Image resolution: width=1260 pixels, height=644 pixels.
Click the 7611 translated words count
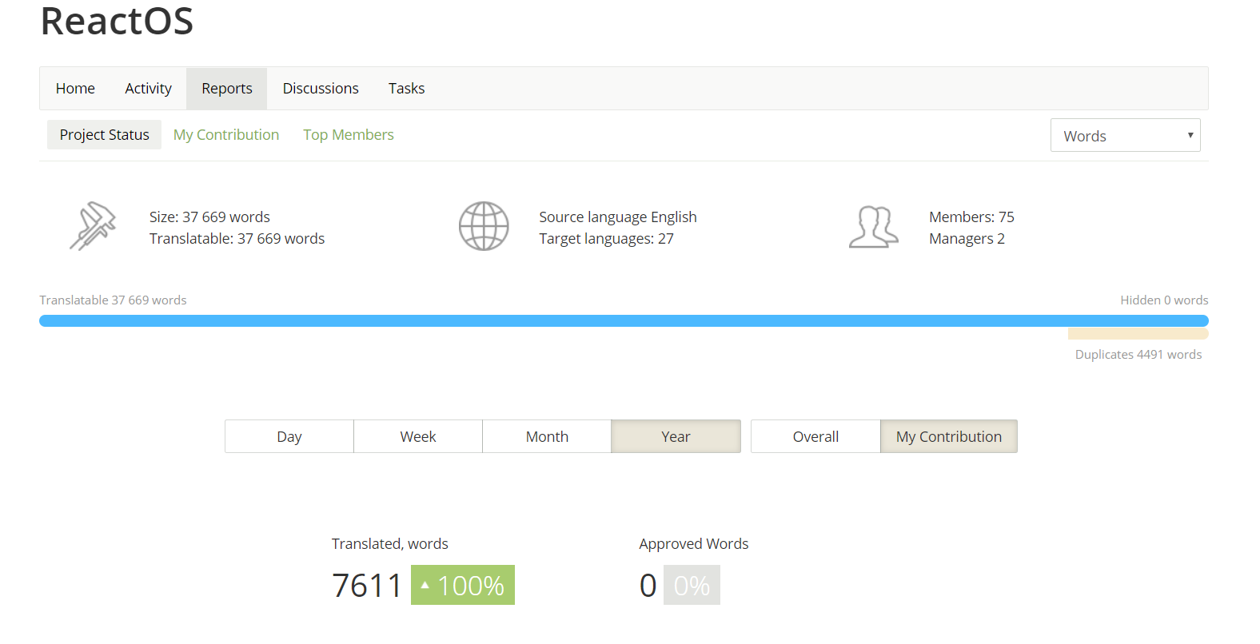tap(367, 585)
